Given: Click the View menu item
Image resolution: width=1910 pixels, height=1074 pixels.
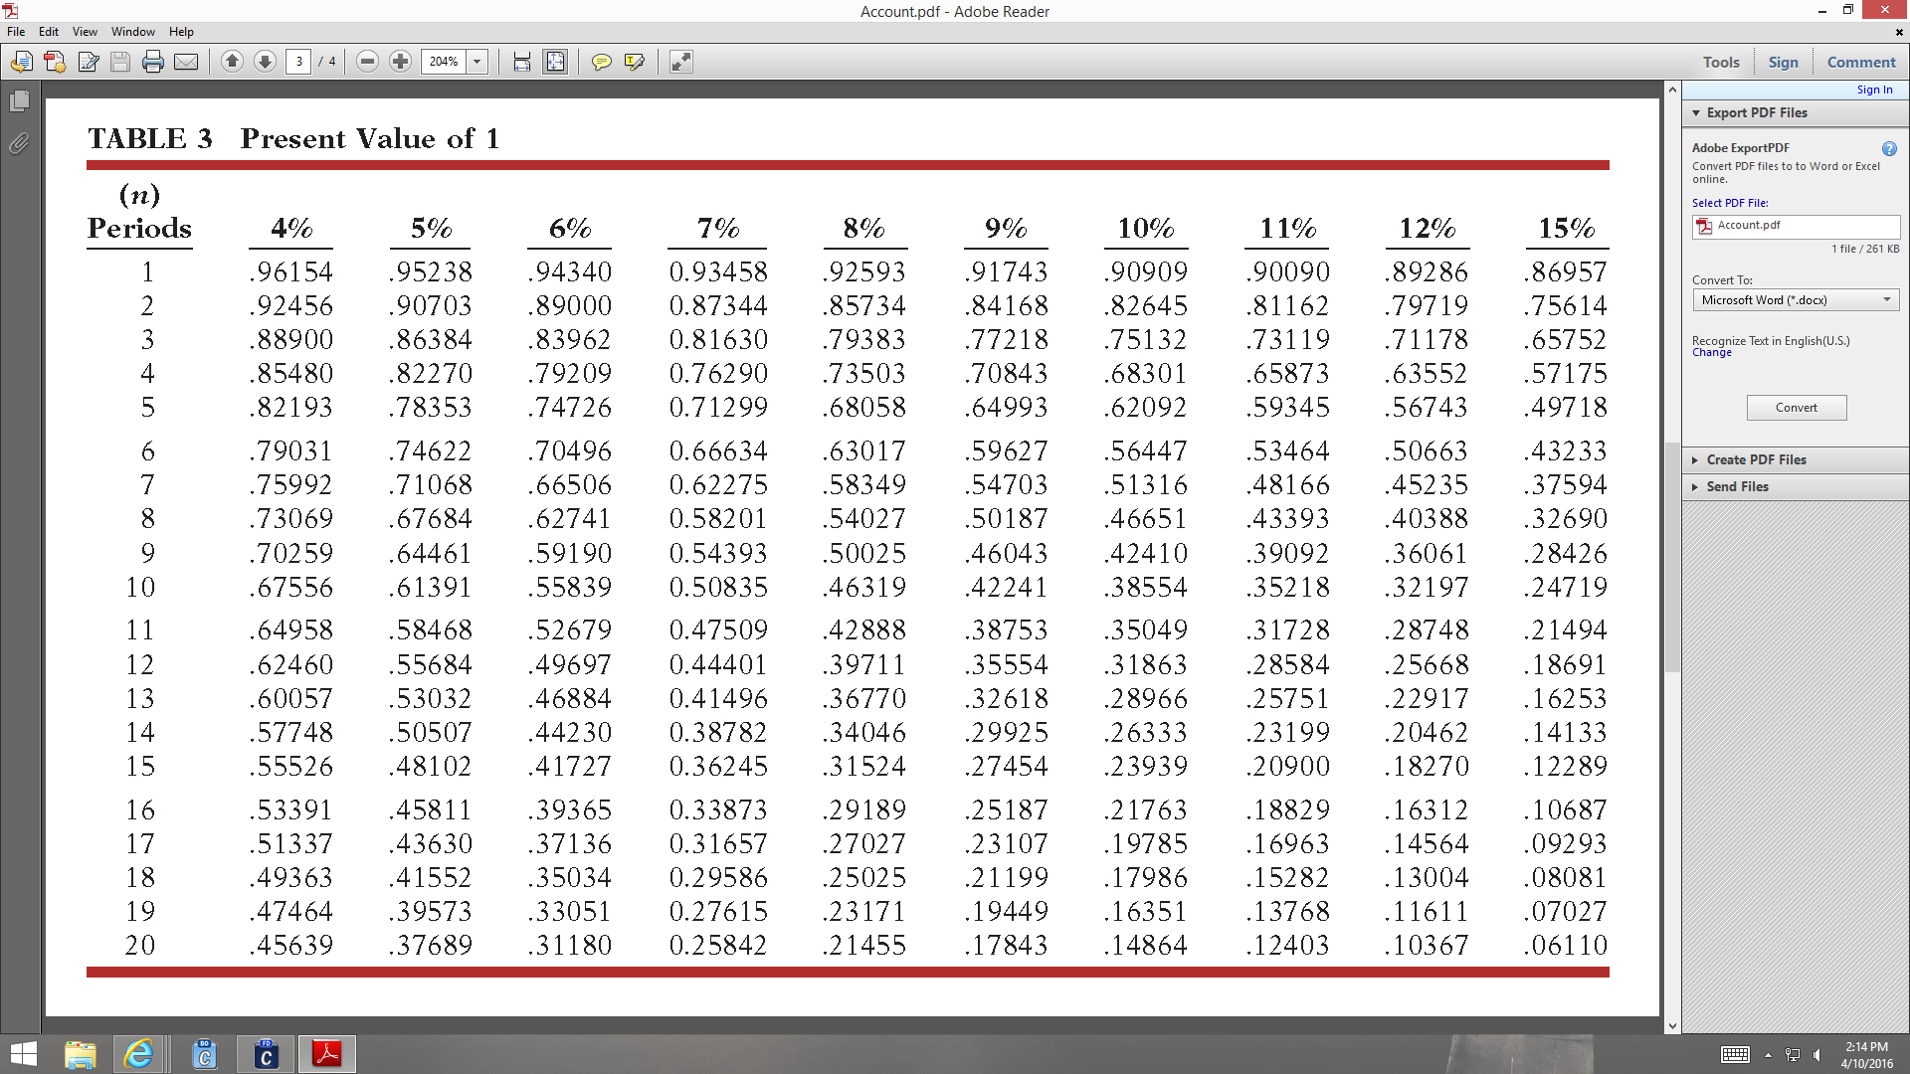Looking at the screenshot, I should pyautogui.click(x=84, y=30).
